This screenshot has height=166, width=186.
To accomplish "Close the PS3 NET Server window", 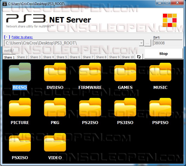I will tap(177, 3).
